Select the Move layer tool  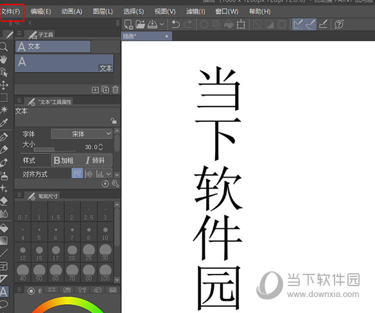coord(4,85)
